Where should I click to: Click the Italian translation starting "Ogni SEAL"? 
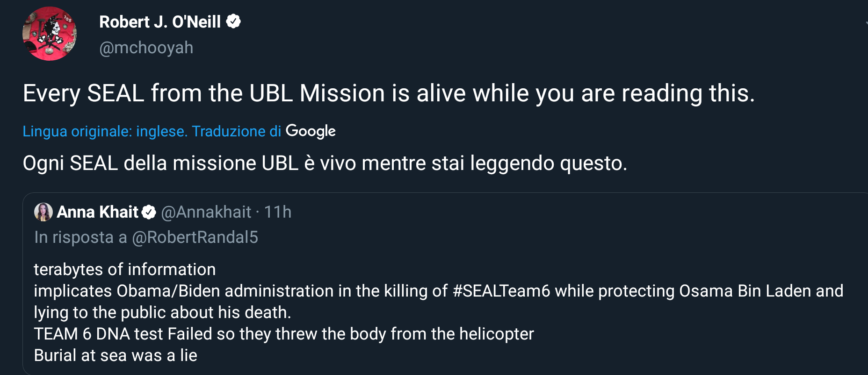(x=325, y=163)
